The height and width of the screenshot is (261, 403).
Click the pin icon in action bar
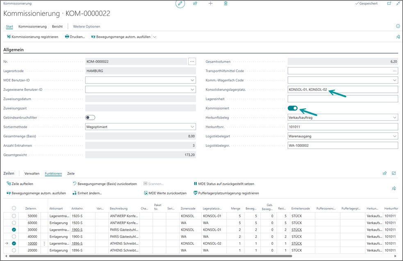point(398,37)
